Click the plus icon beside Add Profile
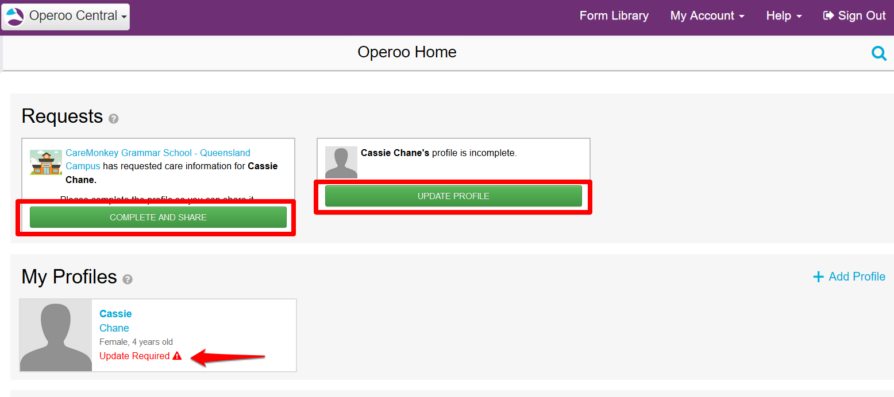This screenshot has height=397, width=894. click(818, 277)
